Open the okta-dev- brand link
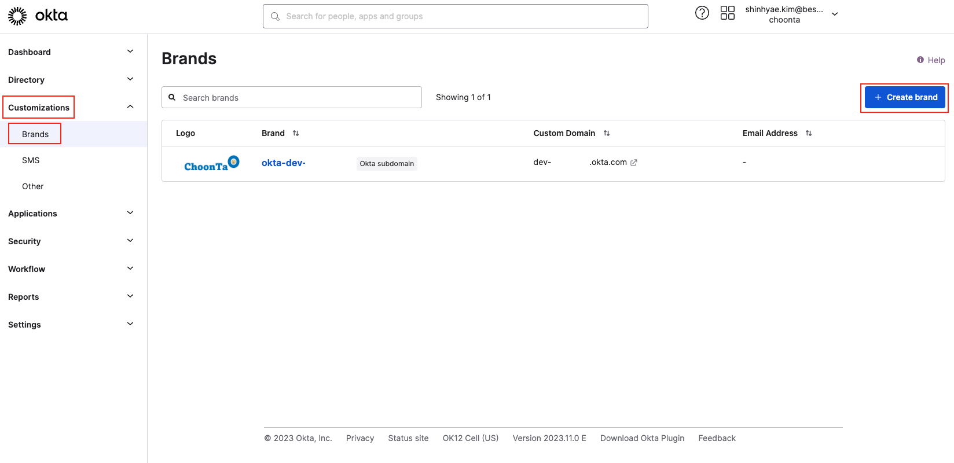The image size is (954, 463). [284, 163]
